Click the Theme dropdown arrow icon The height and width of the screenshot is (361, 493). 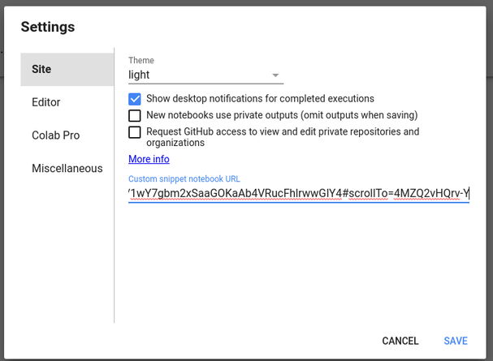[276, 75]
